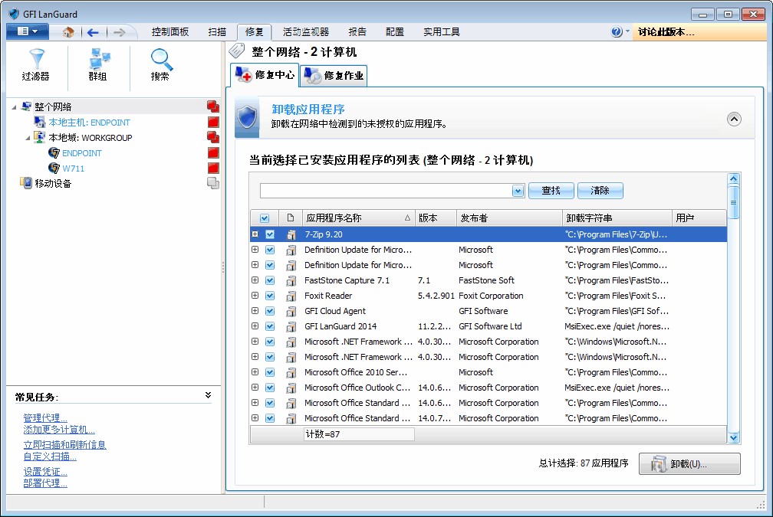Collapse the 常见任务 panel
Image resolution: width=773 pixels, height=517 pixels.
point(208,395)
